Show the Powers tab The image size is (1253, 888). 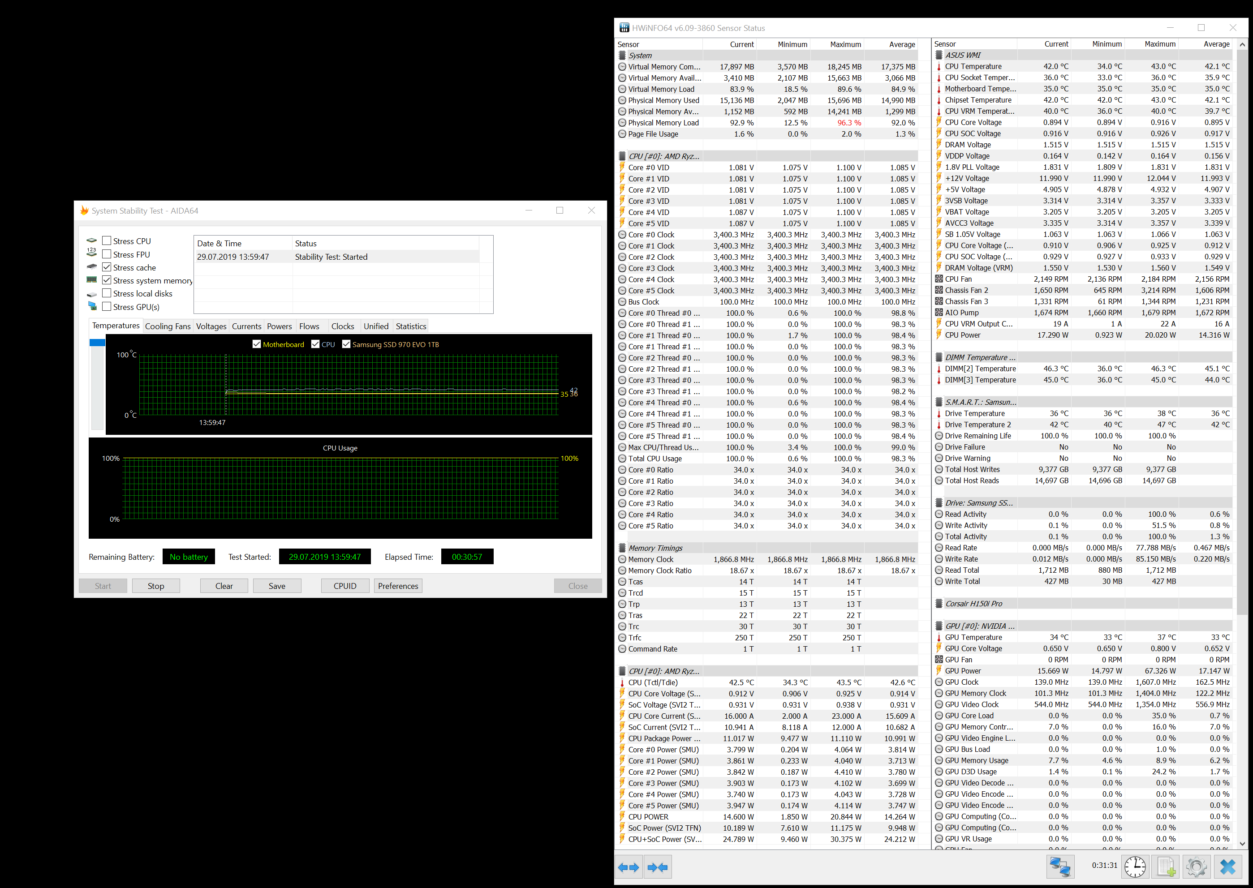coord(280,326)
